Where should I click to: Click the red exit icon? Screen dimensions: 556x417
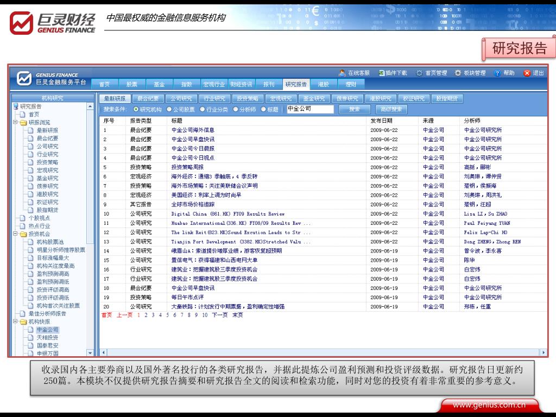pos(527,73)
